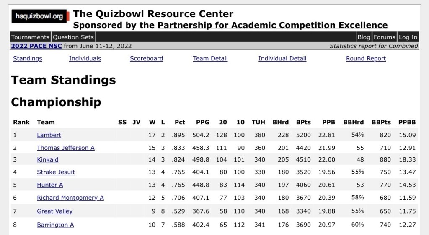
Task: Open the Partnership for Academic Competition Excellence link
Action: pos(272,25)
